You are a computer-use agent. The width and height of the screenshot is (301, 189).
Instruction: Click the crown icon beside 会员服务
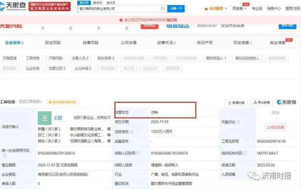tap(206, 9)
